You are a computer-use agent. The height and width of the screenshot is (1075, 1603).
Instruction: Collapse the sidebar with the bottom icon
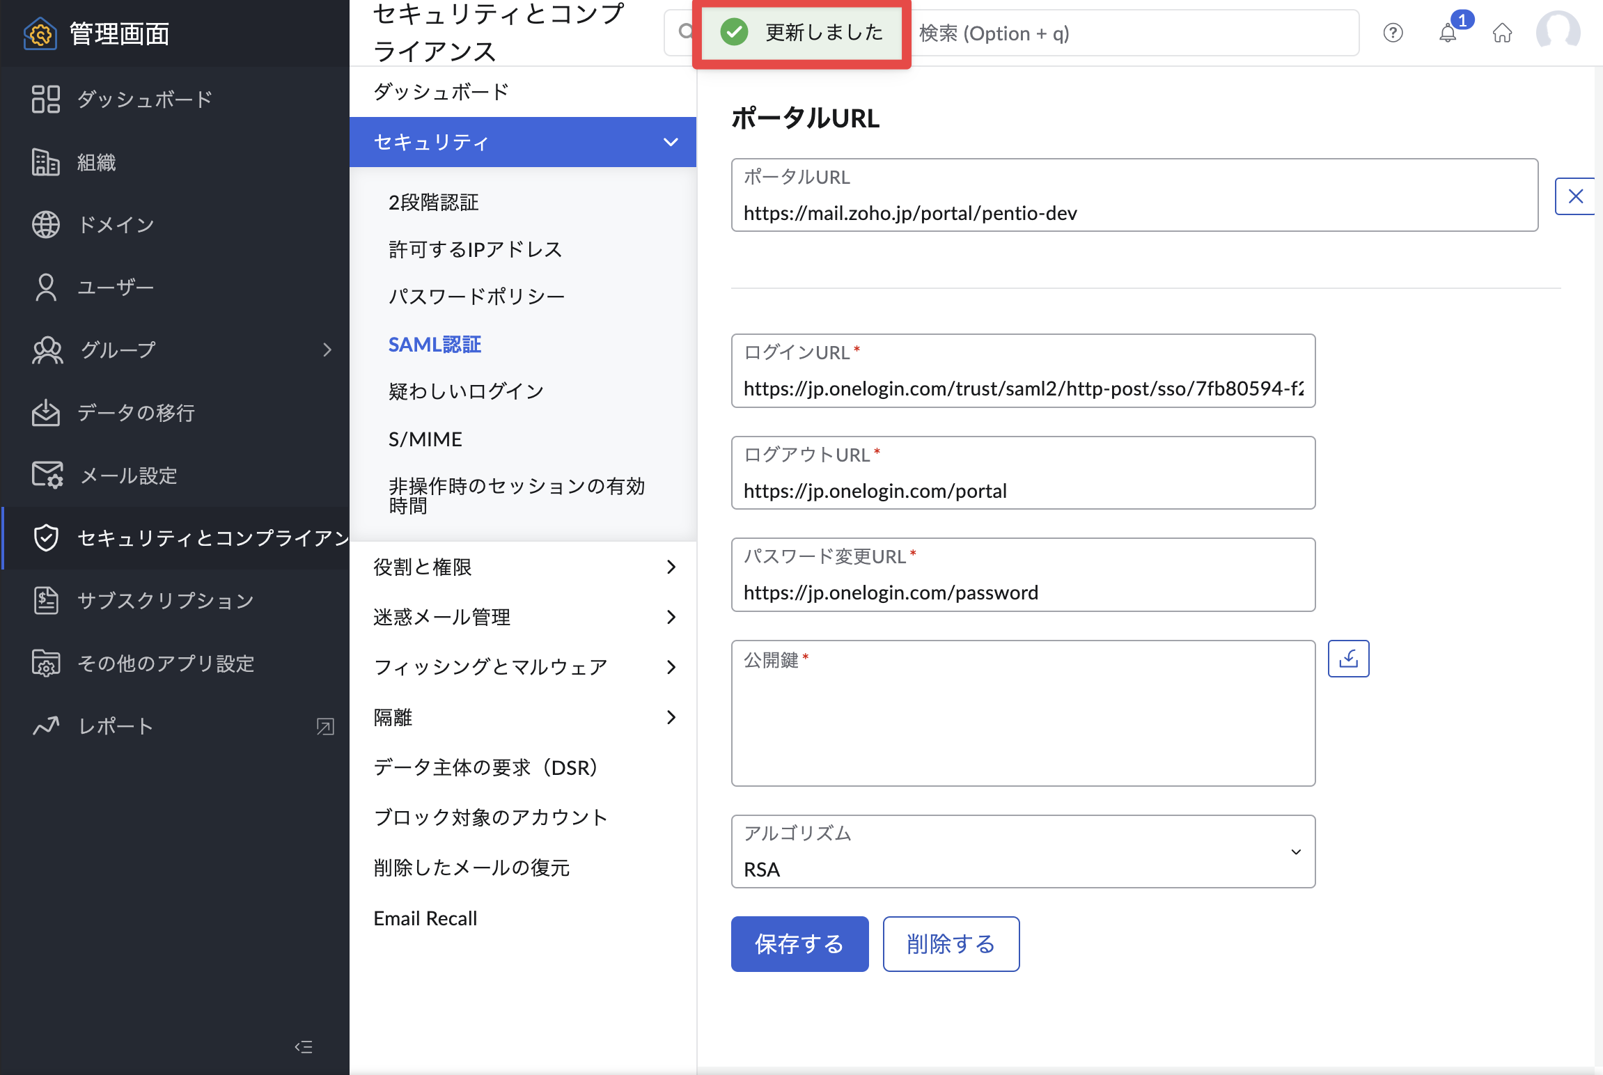click(304, 1046)
